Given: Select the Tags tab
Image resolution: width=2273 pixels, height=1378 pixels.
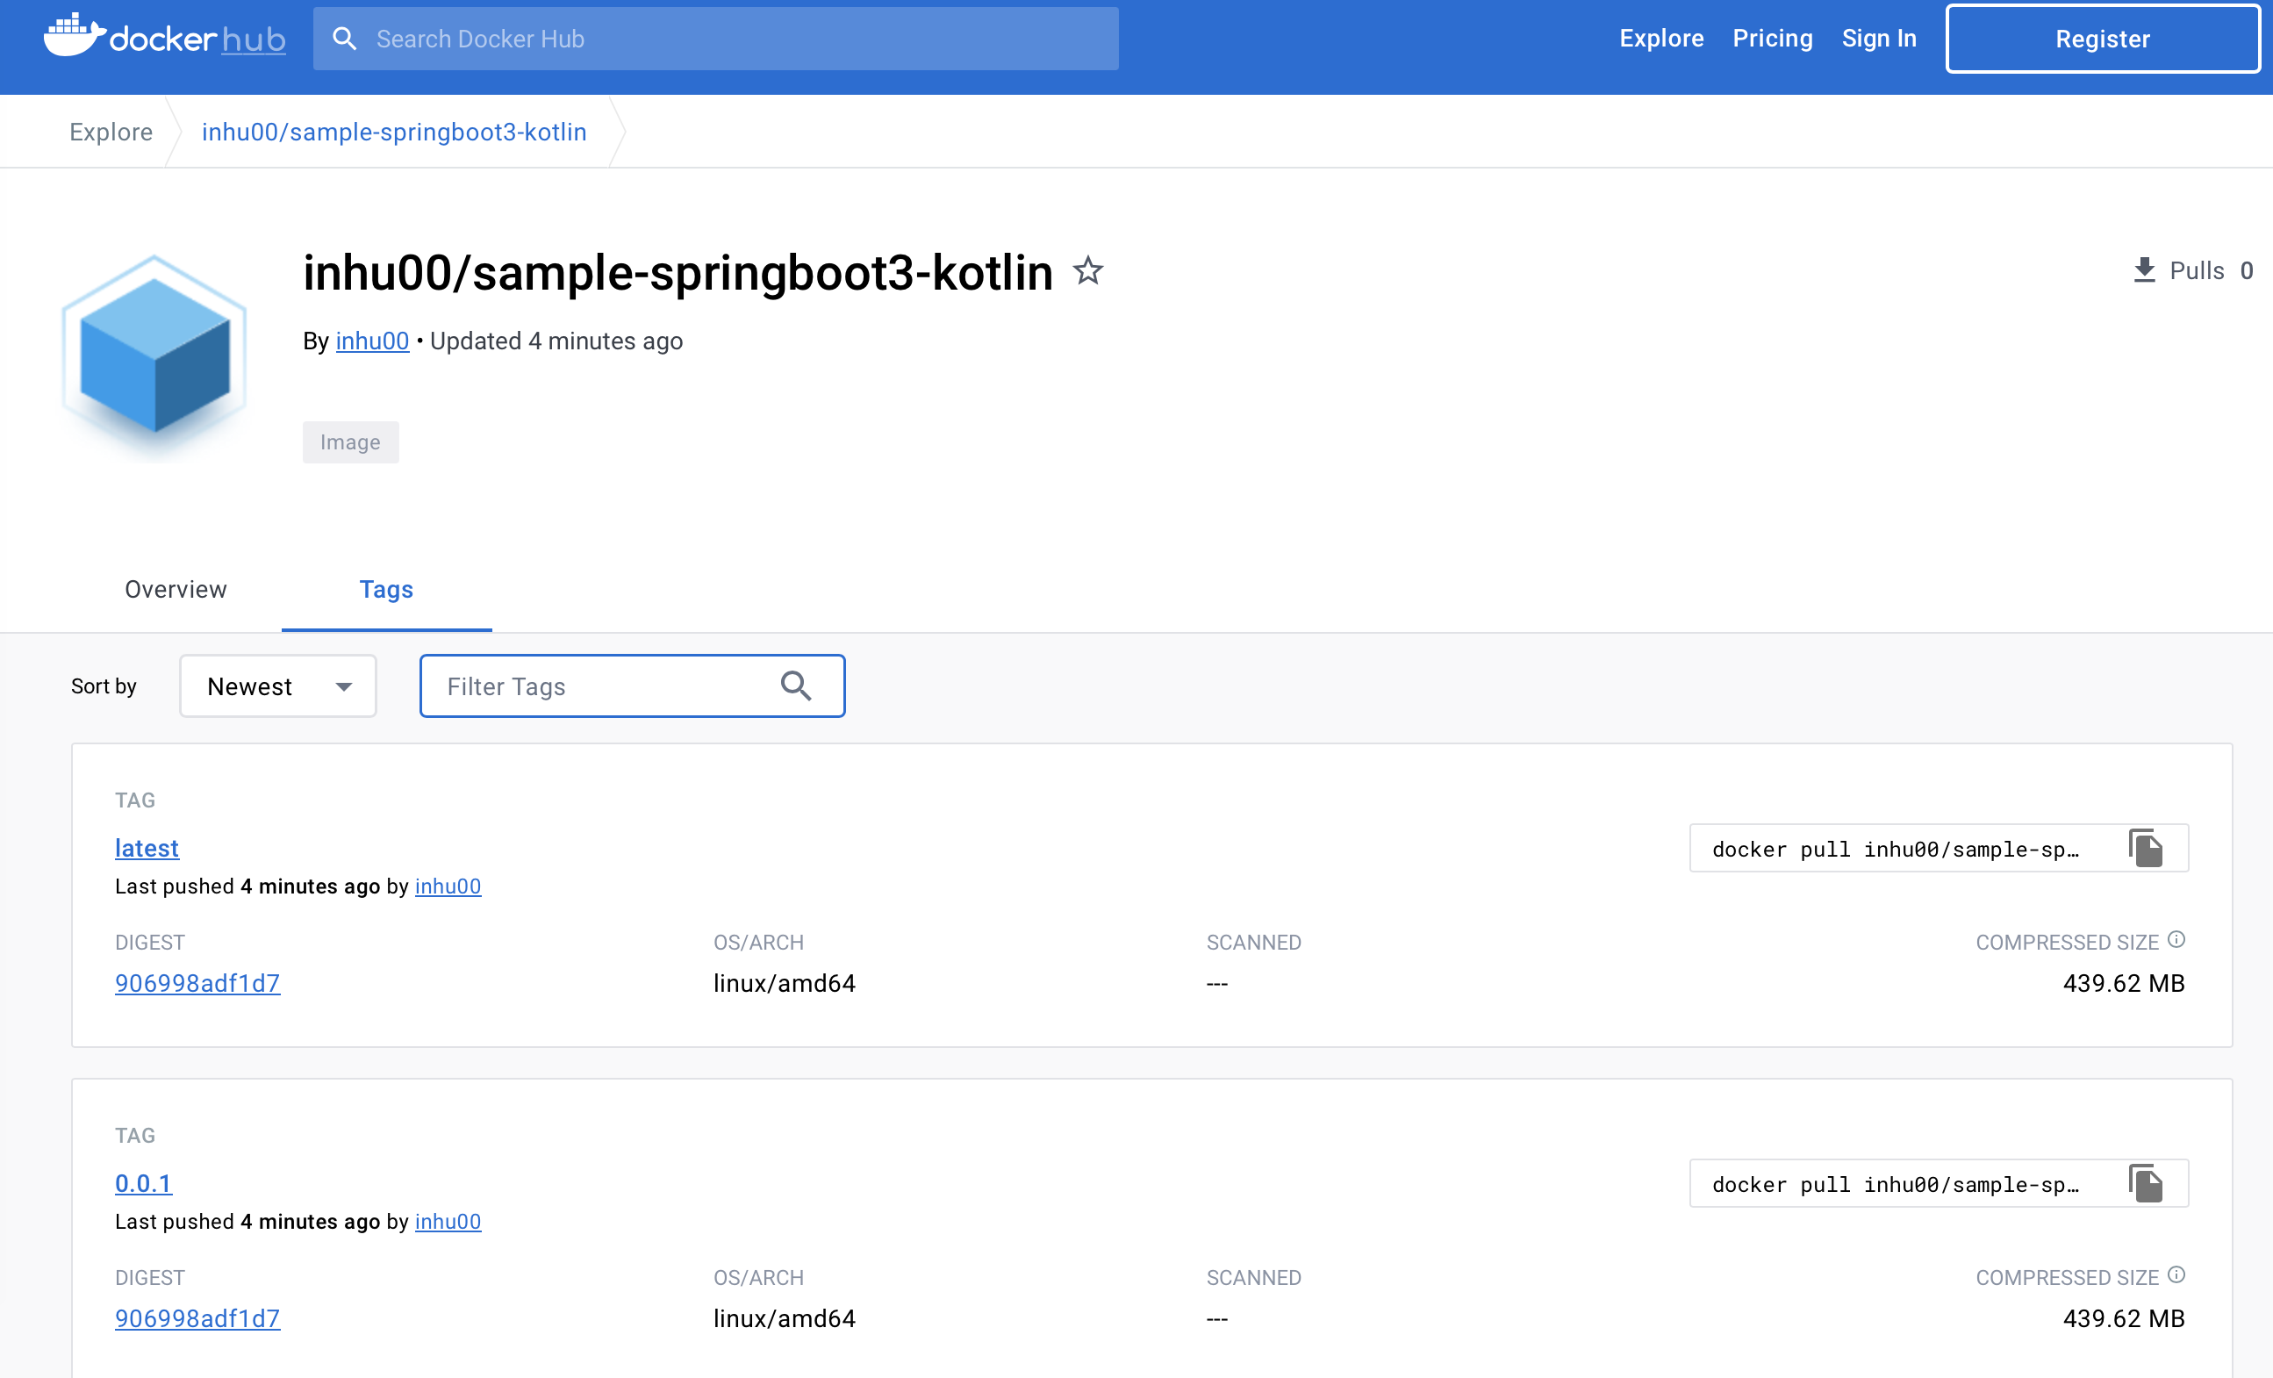Looking at the screenshot, I should (x=385, y=590).
